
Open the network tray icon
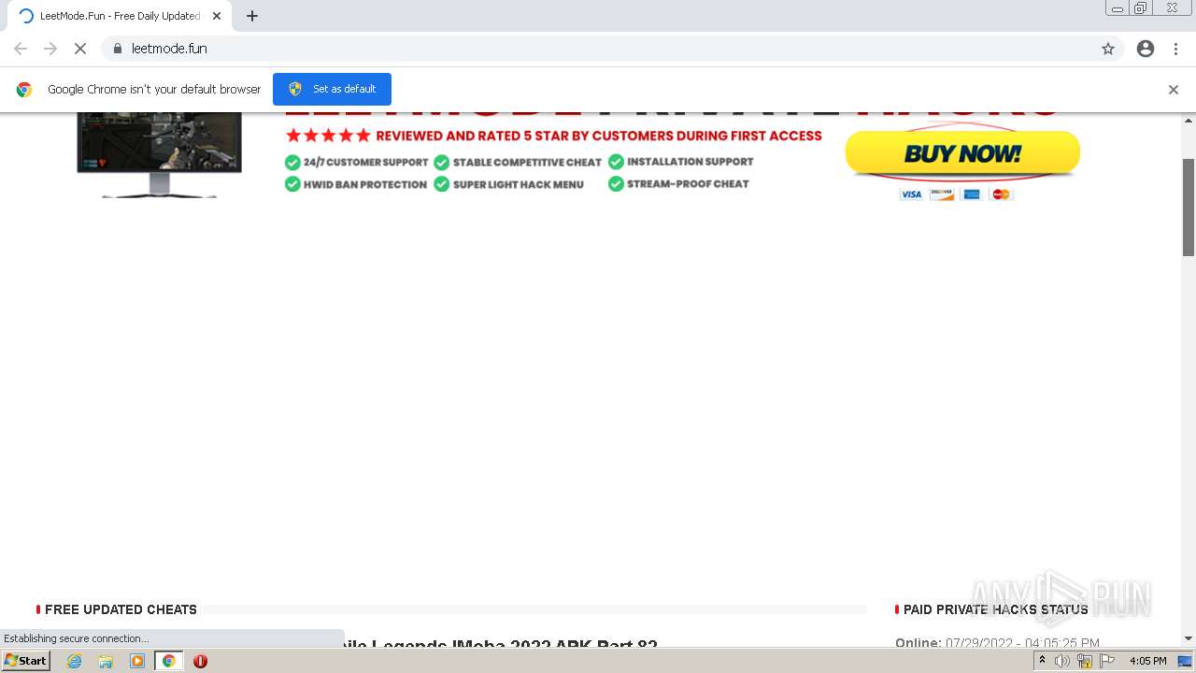click(x=1085, y=661)
